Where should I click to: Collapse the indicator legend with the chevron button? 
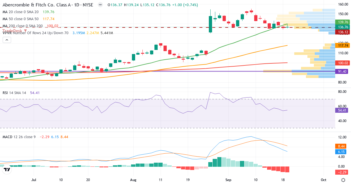click(6, 40)
